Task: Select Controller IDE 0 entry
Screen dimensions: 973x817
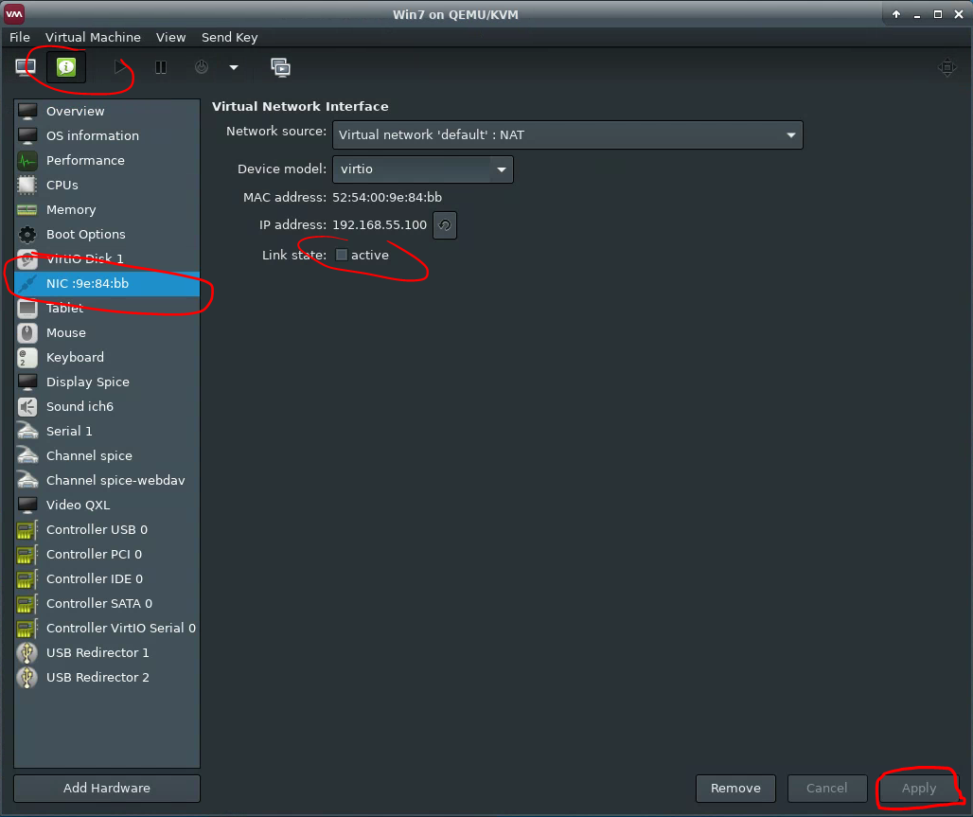Action: 107,579
